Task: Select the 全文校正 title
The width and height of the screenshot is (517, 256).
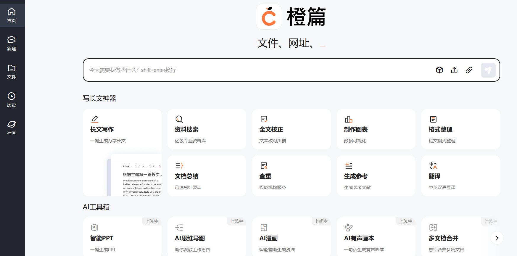Action: [271, 130]
